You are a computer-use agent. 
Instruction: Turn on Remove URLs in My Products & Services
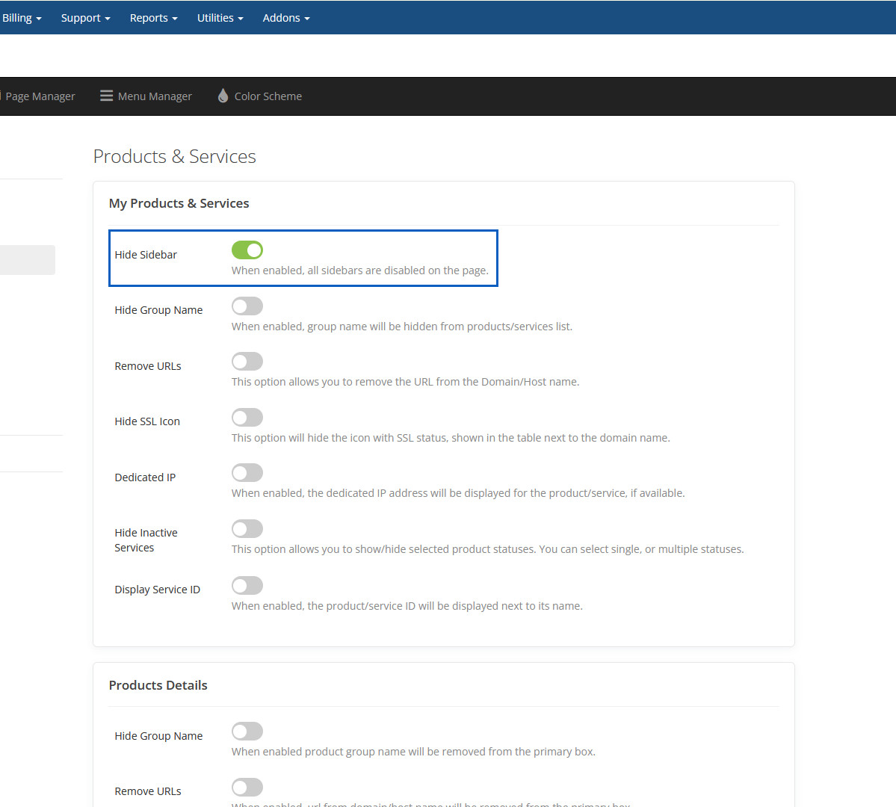(247, 362)
